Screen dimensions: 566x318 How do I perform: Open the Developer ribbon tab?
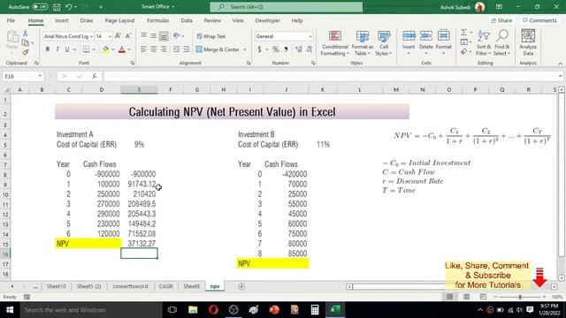tap(267, 20)
